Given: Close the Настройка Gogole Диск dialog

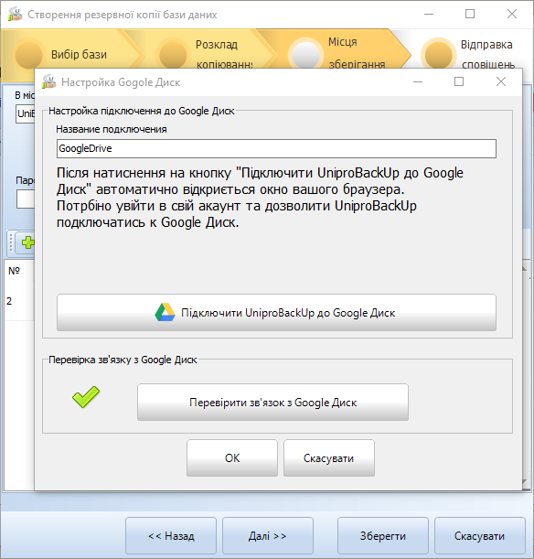Looking at the screenshot, I should [x=501, y=81].
